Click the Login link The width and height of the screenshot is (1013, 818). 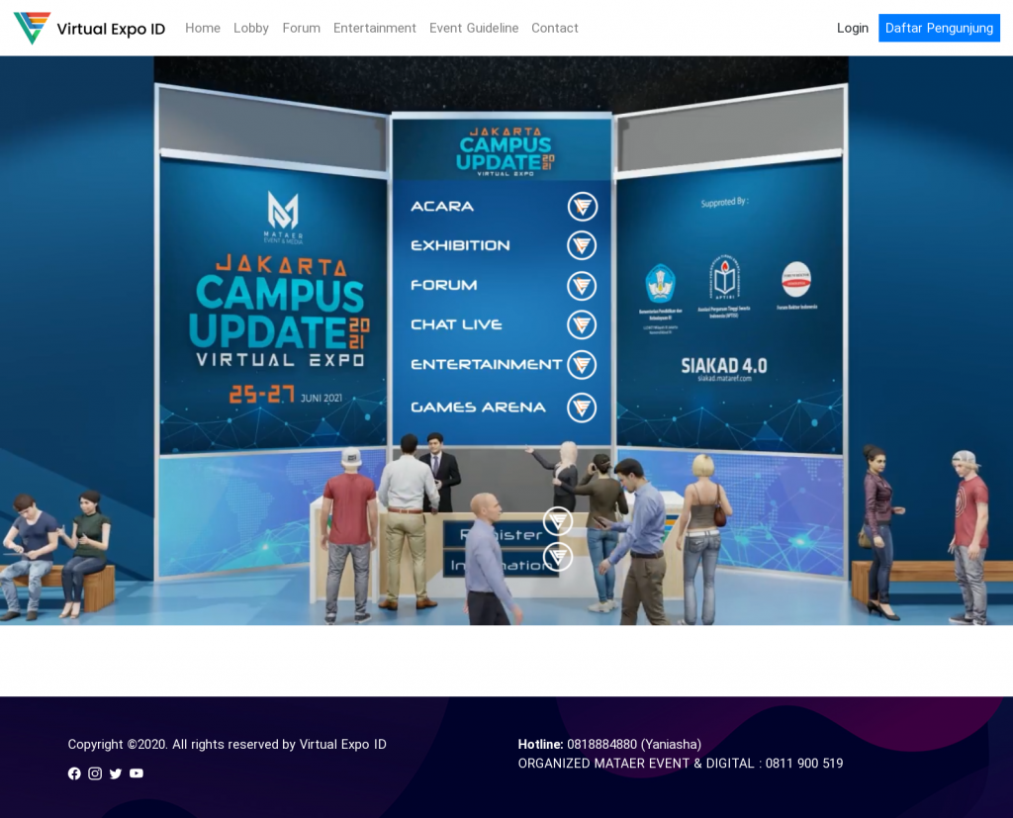852,28
